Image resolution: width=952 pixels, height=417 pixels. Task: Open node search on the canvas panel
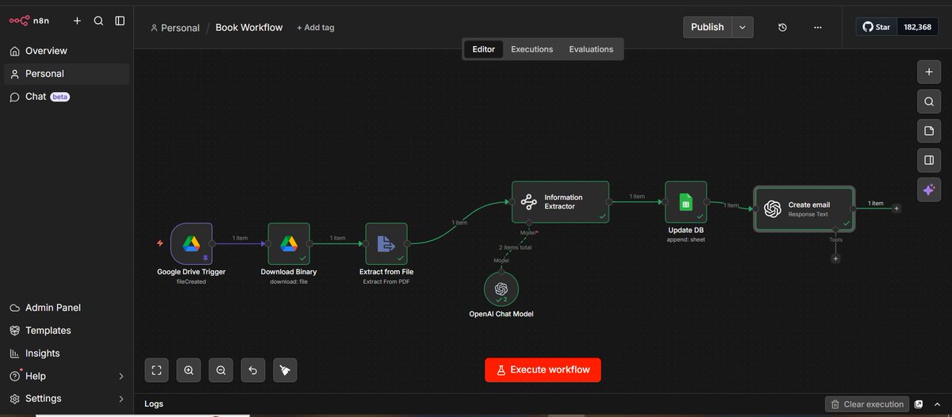point(928,101)
